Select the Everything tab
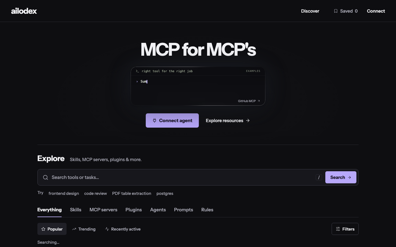 [50, 210]
